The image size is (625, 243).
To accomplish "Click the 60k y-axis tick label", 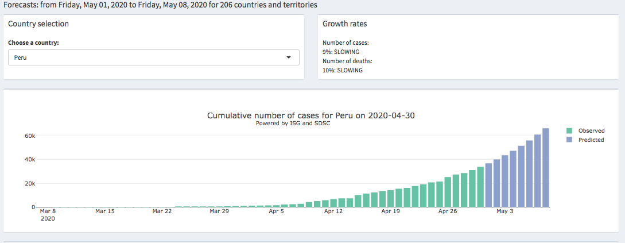I will click(x=30, y=136).
